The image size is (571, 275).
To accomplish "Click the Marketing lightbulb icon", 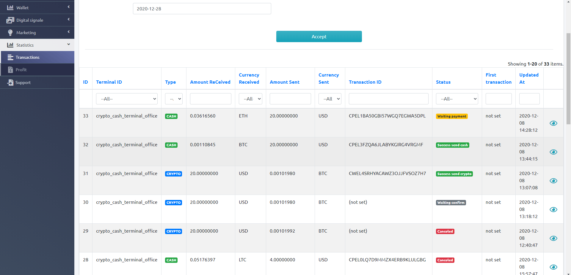I will [x=10, y=33].
